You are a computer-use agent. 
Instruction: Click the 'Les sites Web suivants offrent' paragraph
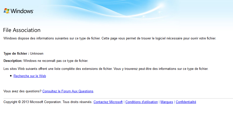106,69
